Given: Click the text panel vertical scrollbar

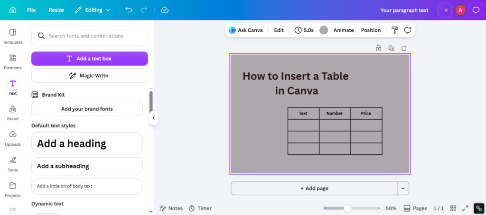Looking at the screenshot, I should click(151, 102).
